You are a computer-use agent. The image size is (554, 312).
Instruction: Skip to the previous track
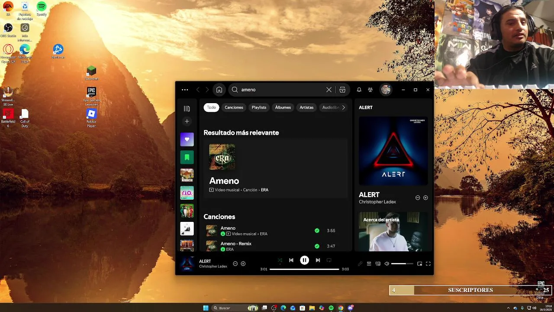[x=291, y=260]
